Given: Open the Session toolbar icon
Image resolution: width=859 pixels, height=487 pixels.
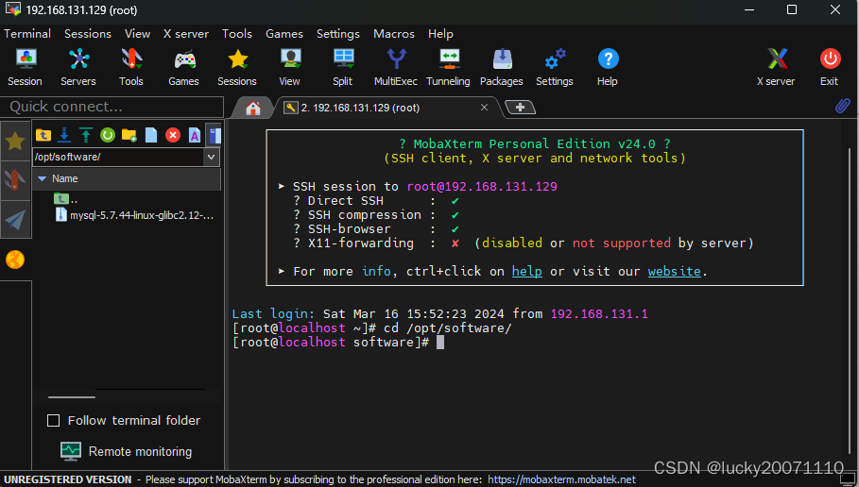Looking at the screenshot, I should 26,67.
